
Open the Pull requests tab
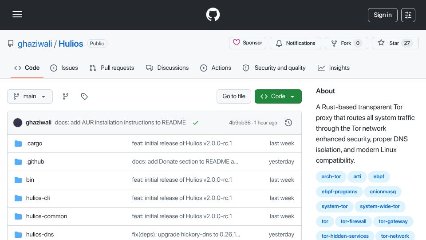[x=112, y=68]
